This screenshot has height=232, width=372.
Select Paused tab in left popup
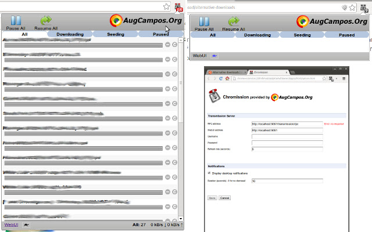coord(160,34)
